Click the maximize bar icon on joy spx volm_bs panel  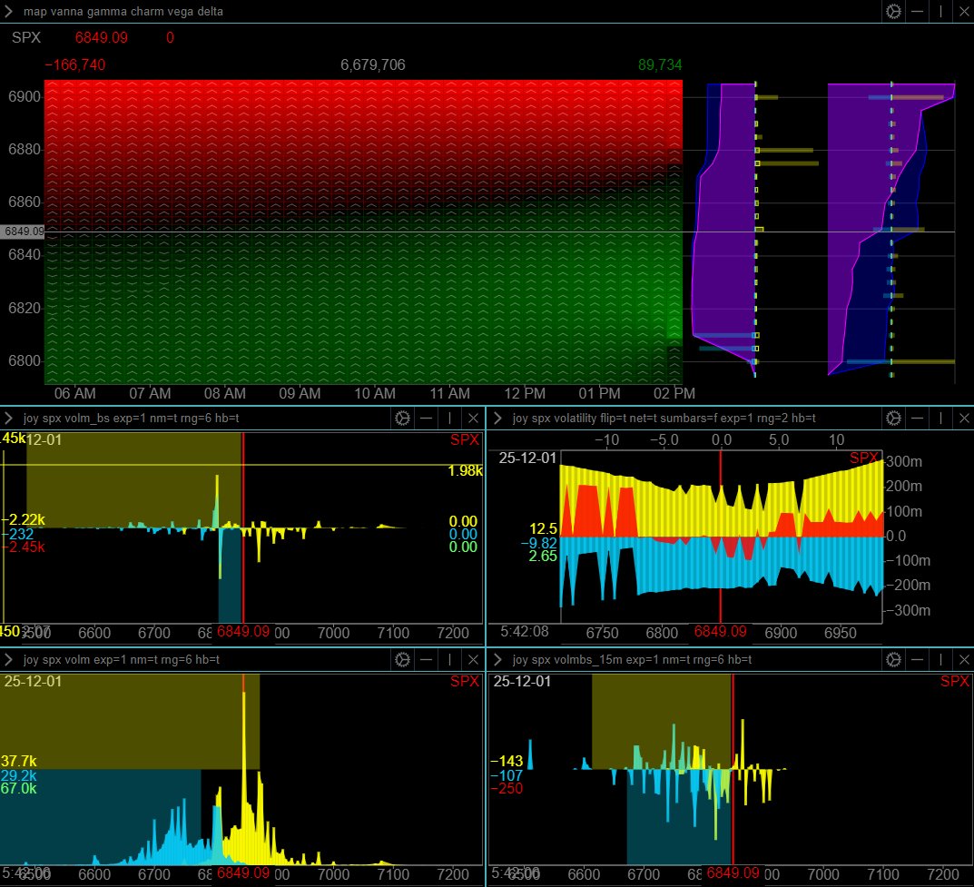pos(451,419)
